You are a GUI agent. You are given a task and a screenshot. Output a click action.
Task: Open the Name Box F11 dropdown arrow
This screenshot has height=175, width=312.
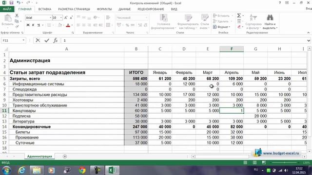coord(23,40)
